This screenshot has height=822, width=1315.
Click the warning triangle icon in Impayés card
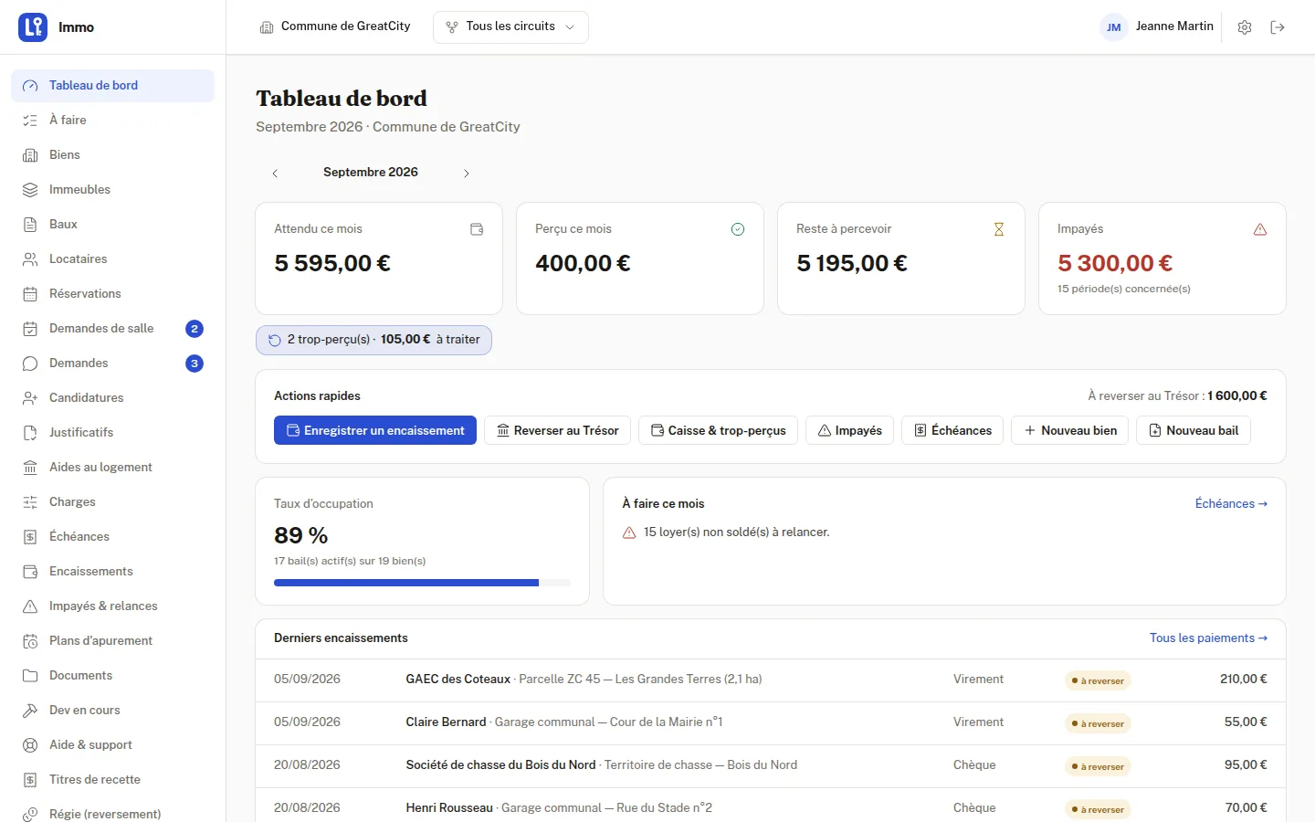pos(1260,229)
